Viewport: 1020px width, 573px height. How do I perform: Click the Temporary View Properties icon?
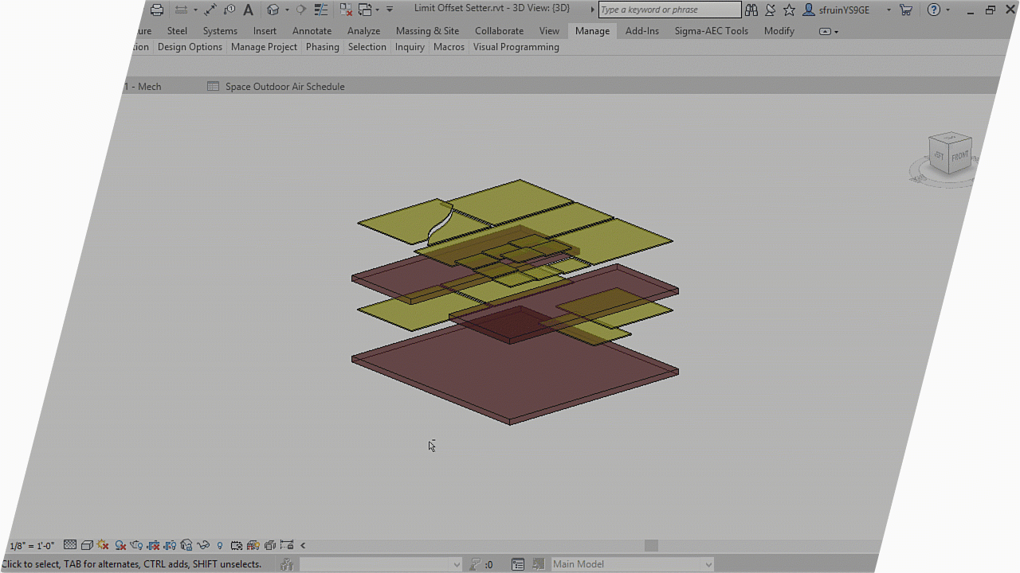pos(237,545)
